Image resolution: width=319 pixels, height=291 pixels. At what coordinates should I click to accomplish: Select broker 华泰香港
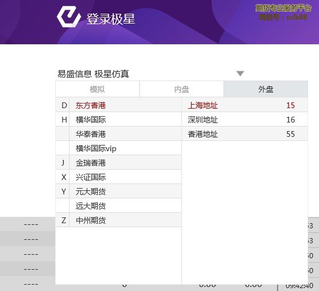coord(125,134)
